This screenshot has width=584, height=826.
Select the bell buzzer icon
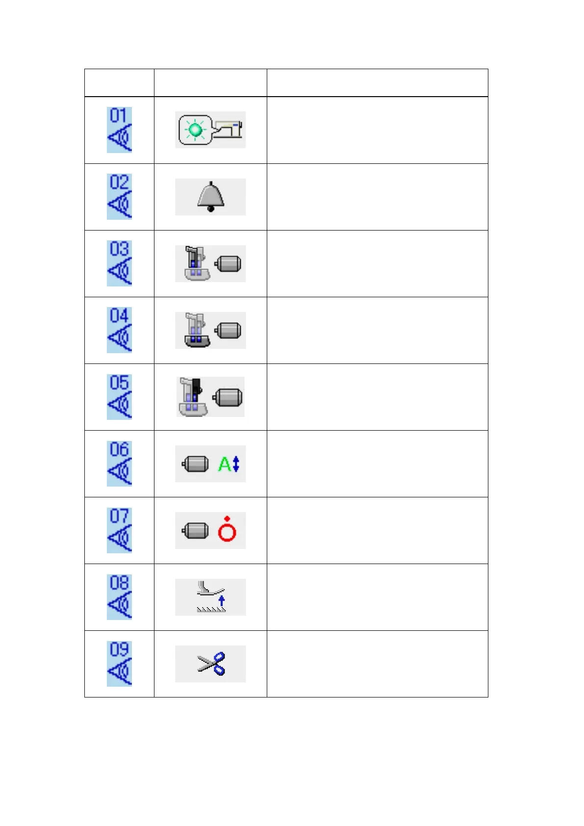pyautogui.click(x=210, y=197)
